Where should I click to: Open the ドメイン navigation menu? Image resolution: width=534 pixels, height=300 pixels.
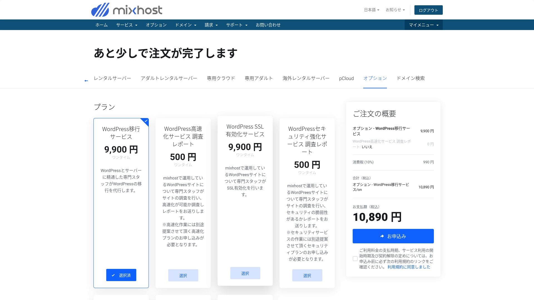186,25
